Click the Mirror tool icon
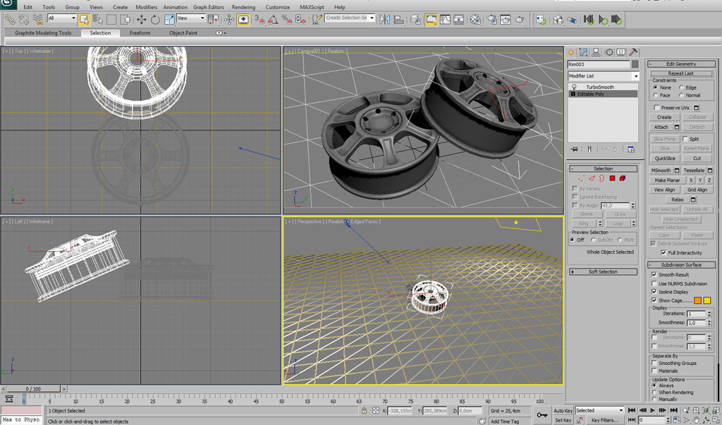The height and width of the screenshot is (425, 722). (x=385, y=19)
